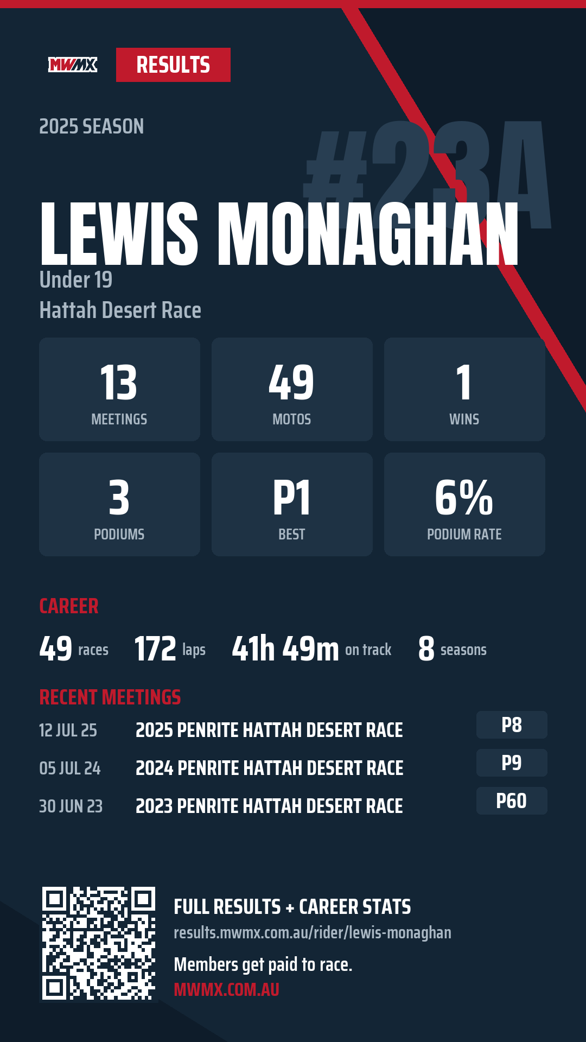Select the 13 Meetings stat card
This screenshot has height=1042, width=586.
[119, 389]
